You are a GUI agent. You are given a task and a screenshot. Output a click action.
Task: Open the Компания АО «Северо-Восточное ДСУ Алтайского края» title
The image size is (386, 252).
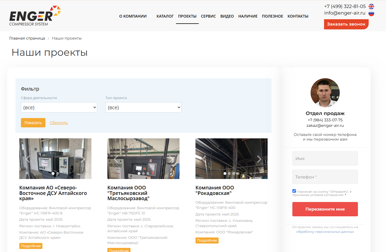coord(53,193)
